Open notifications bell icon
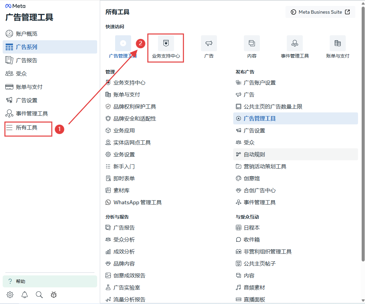This screenshot has height=304, width=365. coord(24,295)
